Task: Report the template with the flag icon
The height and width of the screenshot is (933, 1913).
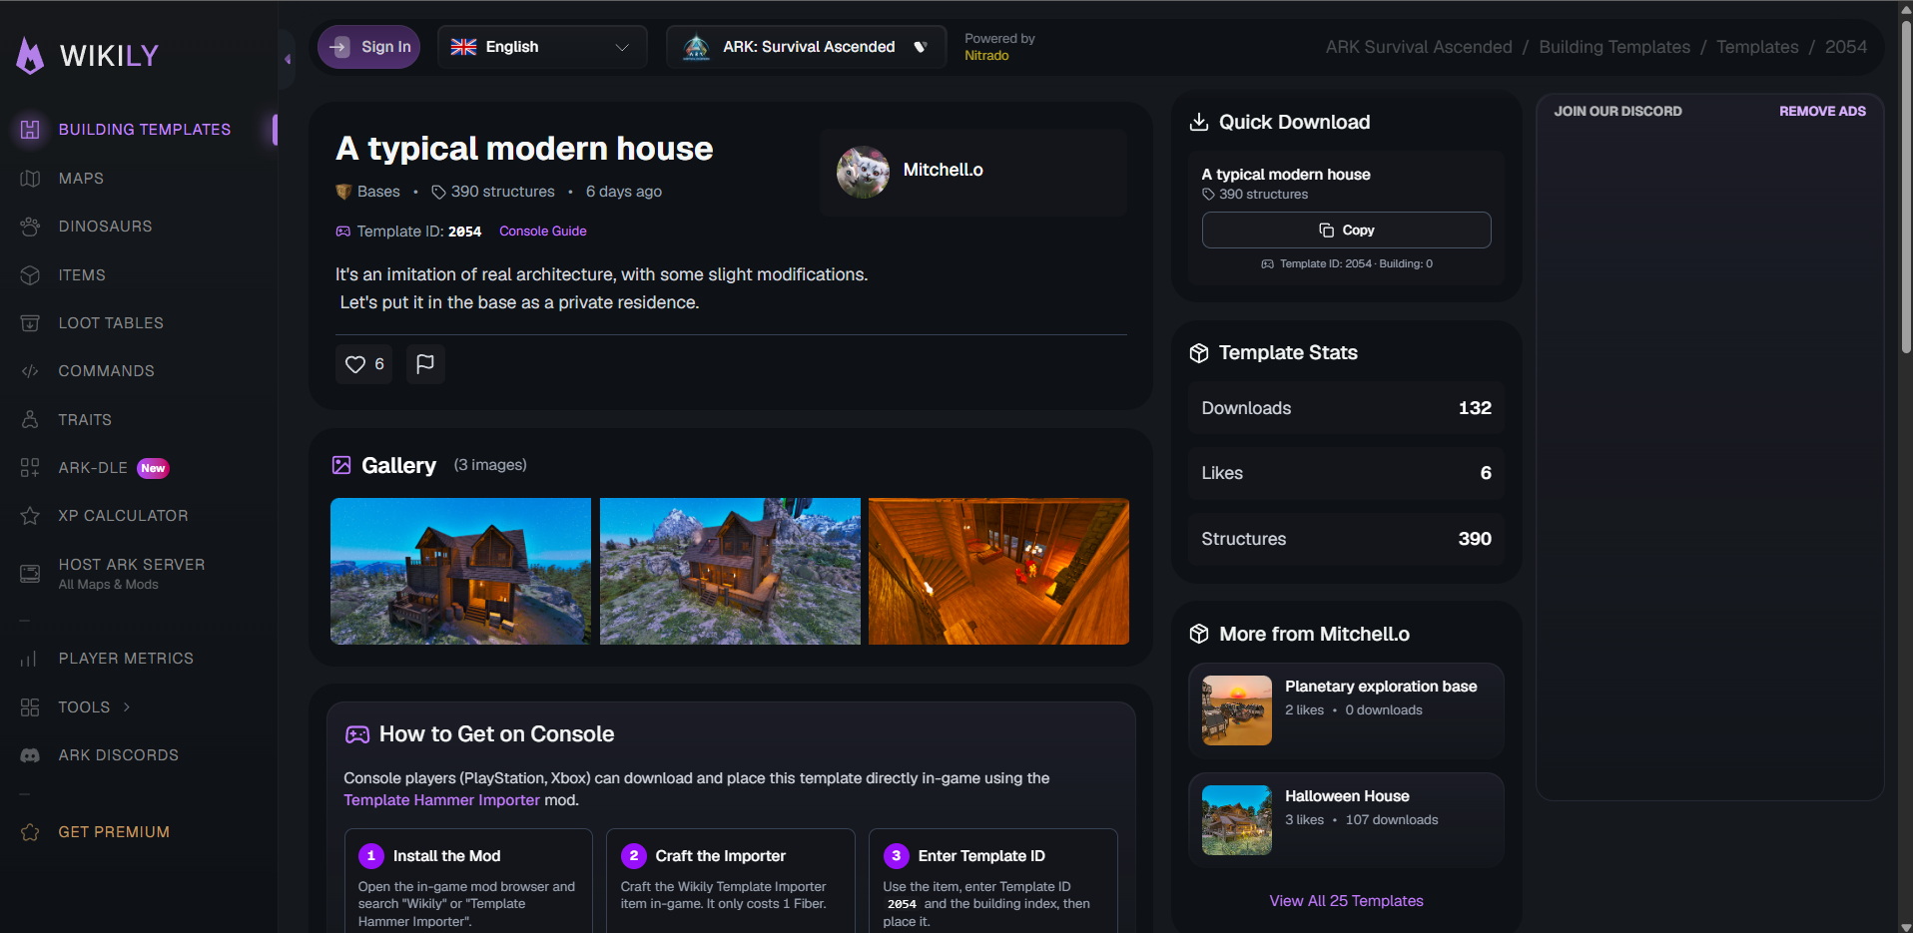Action: pyautogui.click(x=424, y=364)
